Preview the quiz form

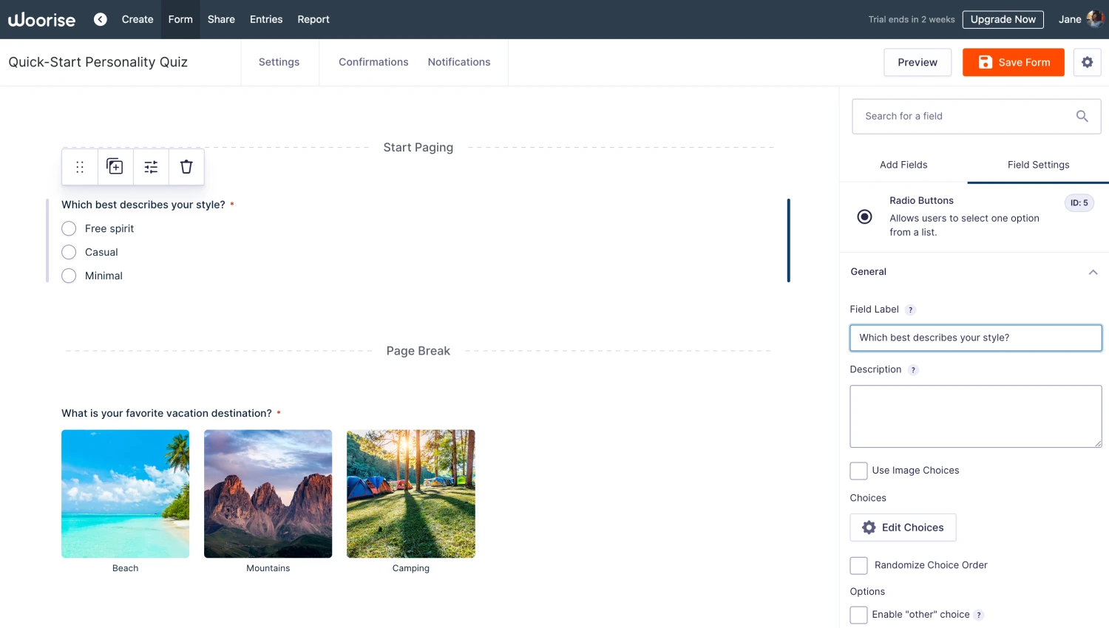917,62
